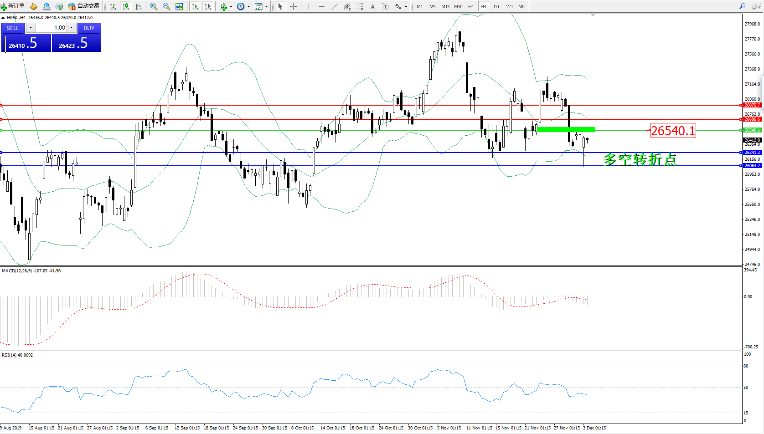The width and height of the screenshot is (764, 434).
Task: Pick the Fibonacci retracement tool
Action: tap(360, 6)
